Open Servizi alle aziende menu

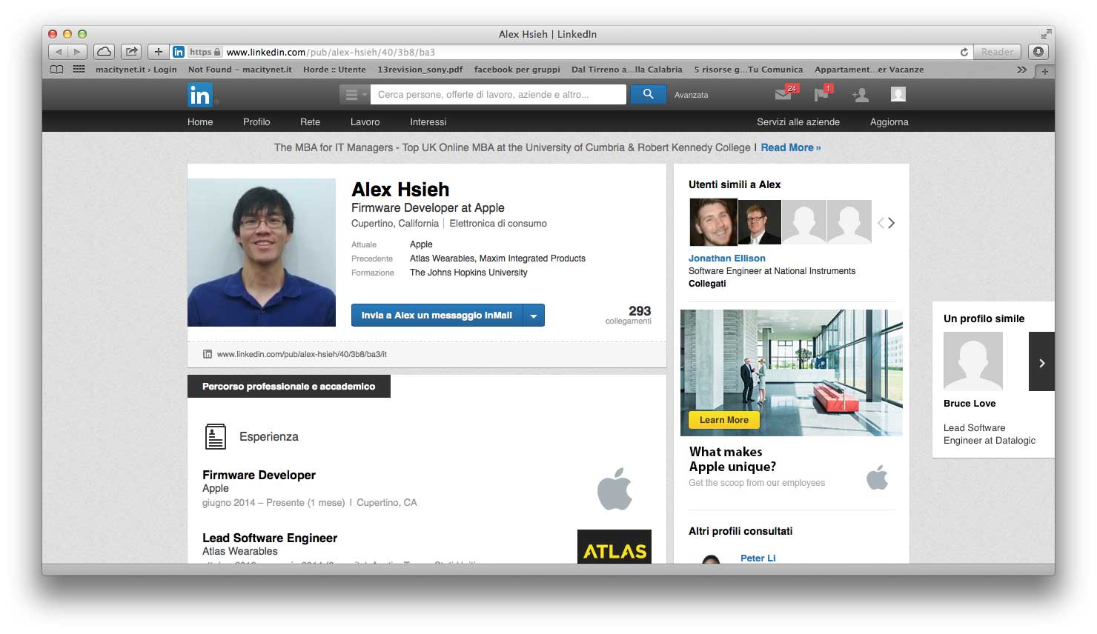pyautogui.click(x=798, y=121)
